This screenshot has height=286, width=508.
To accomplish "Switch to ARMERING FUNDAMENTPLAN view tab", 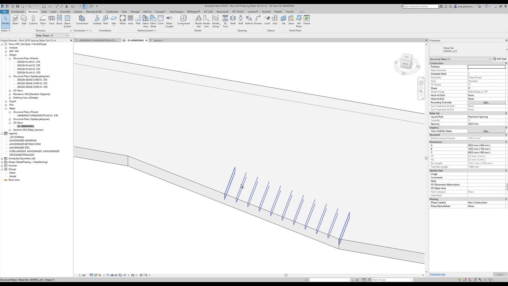I will coord(98,40).
